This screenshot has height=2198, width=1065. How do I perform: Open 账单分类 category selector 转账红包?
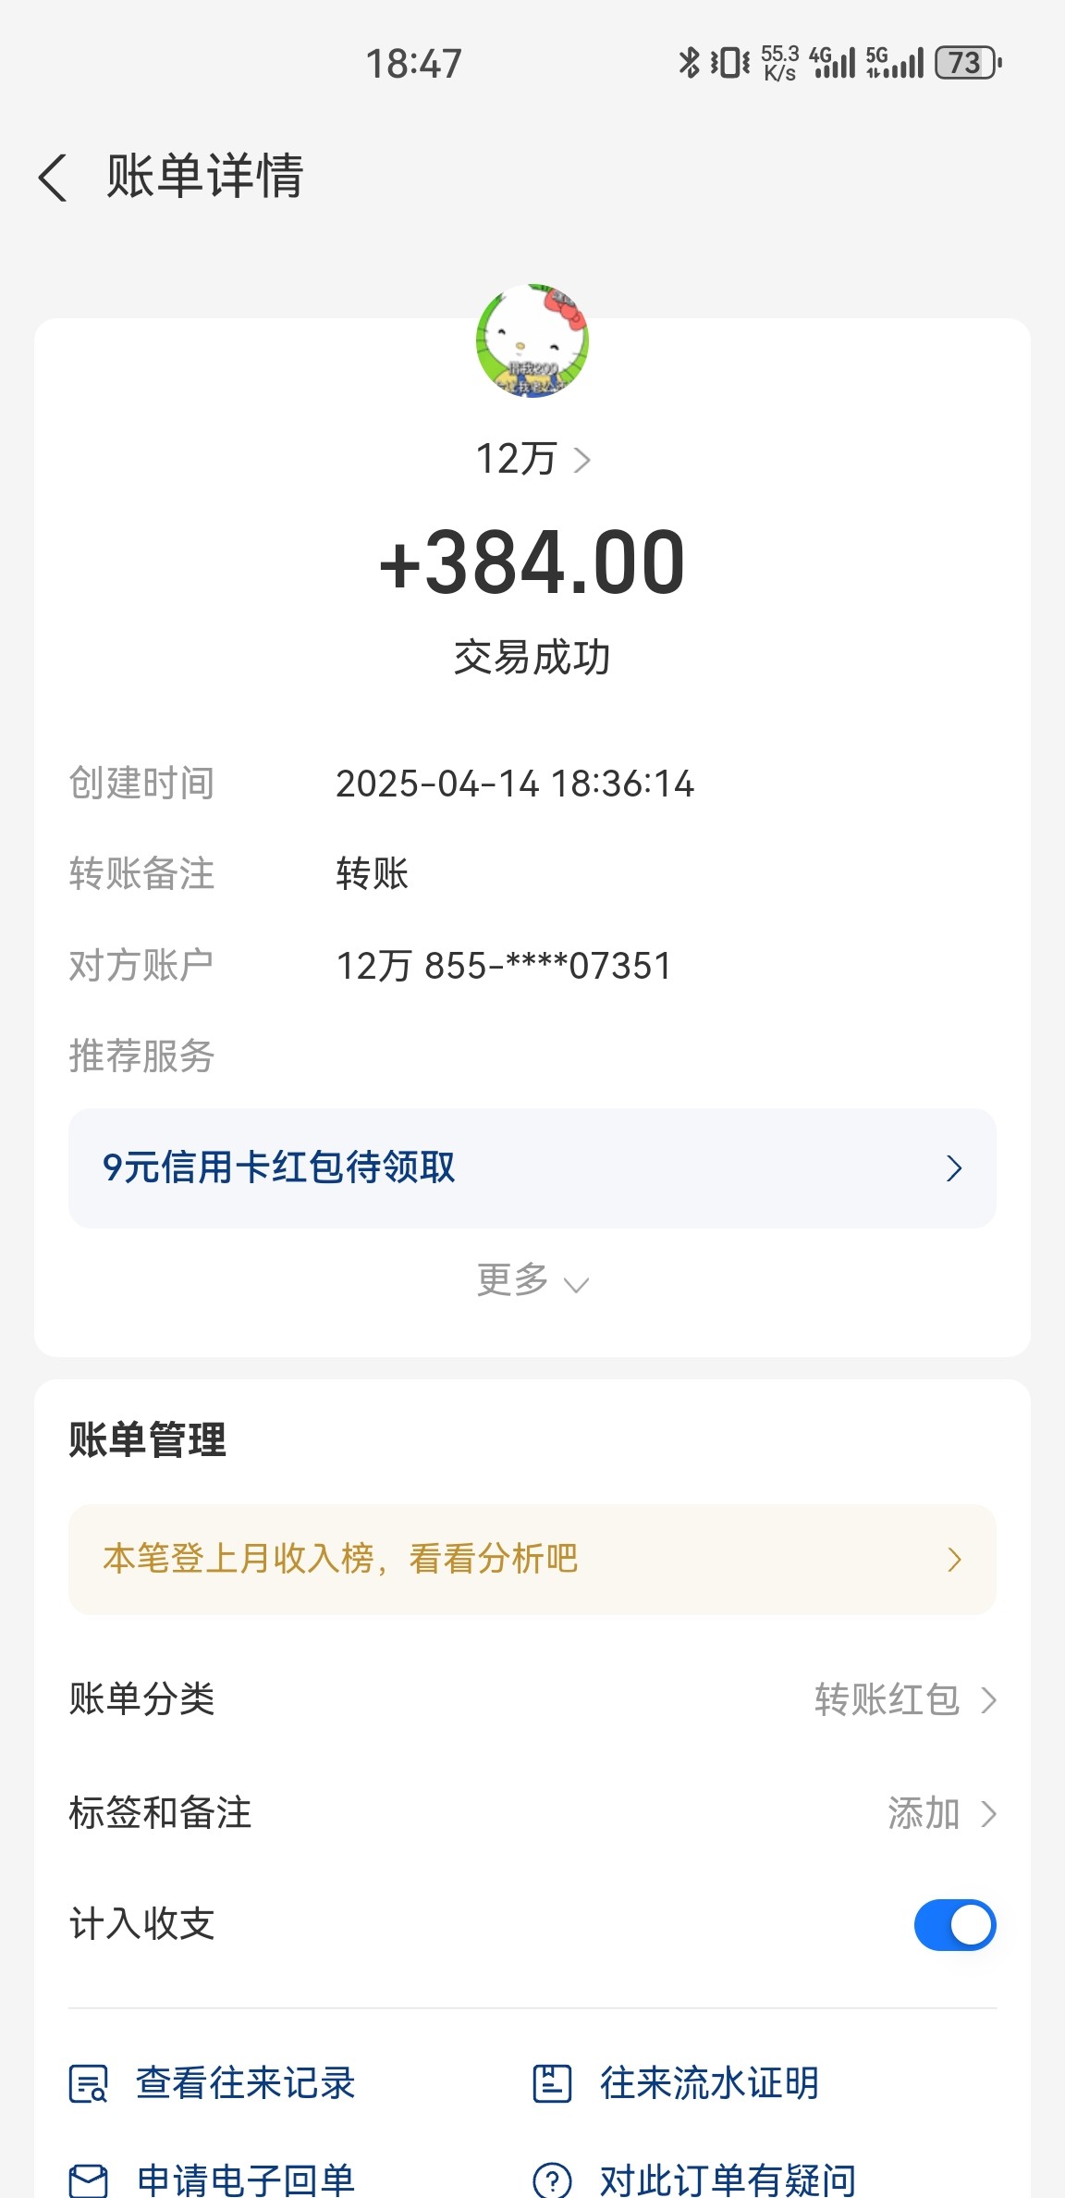click(x=904, y=1700)
